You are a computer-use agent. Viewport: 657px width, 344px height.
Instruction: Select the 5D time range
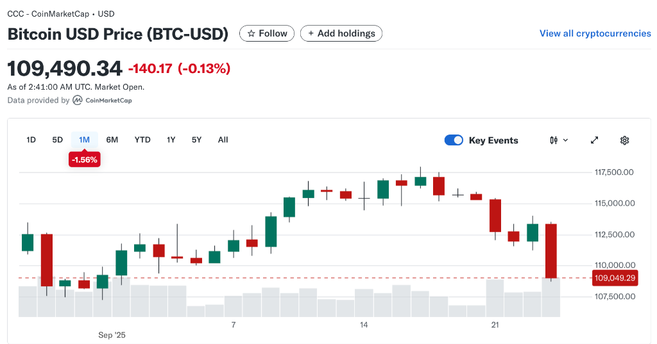(x=58, y=140)
